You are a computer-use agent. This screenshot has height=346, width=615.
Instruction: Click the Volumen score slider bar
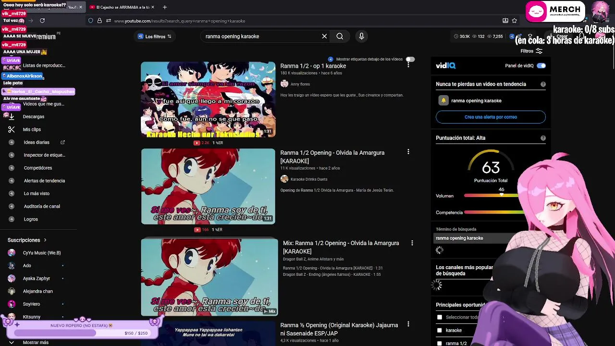click(x=491, y=196)
